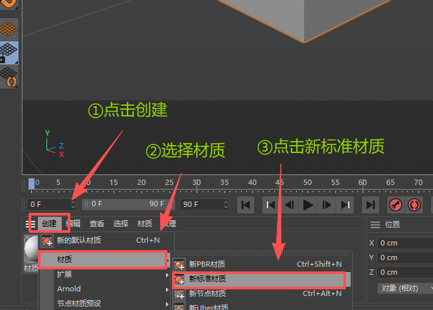Click the planar workplane rotate icon
The height and width of the screenshot is (310, 433).
[9, 77]
